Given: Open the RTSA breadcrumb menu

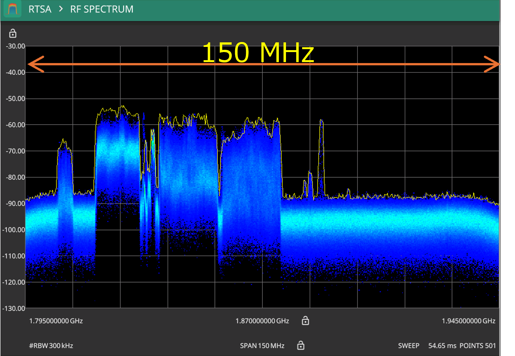Looking at the screenshot, I should point(40,9).
